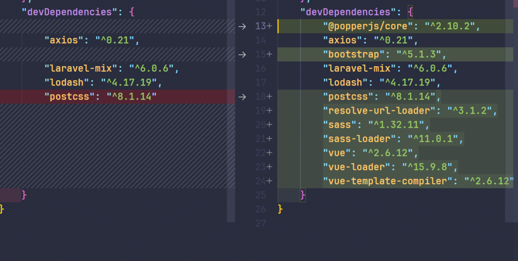This screenshot has width=518, height=261.
Task: Click line number 23 in the gutter
Action: click(261, 168)
